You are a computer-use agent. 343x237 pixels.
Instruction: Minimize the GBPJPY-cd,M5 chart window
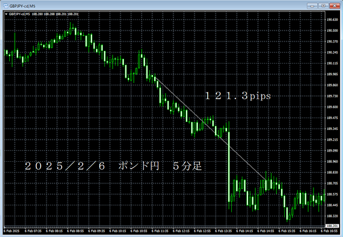point(312,6)
